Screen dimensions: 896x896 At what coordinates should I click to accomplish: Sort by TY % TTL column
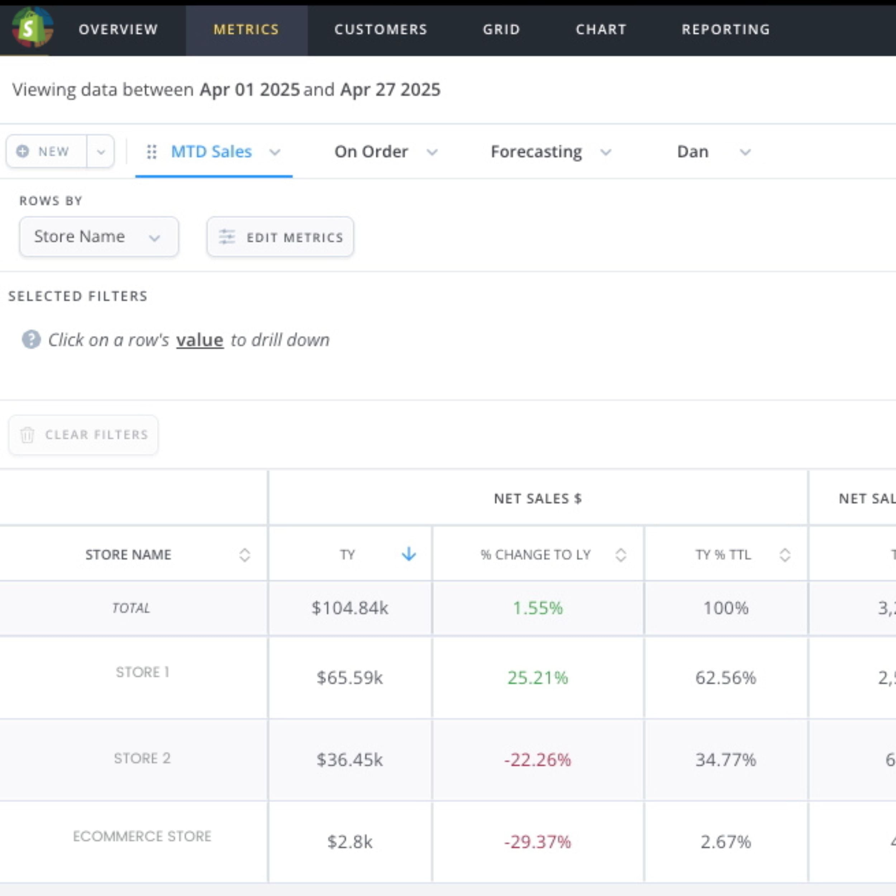pyautogui.click(x=785, y=555)
